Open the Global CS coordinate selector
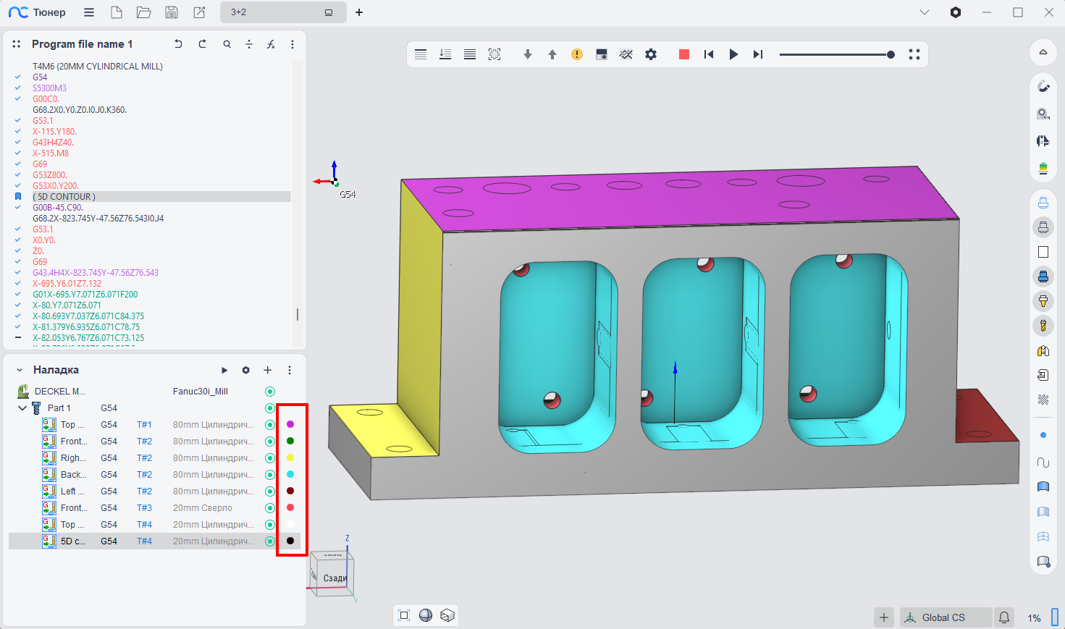The height and width of the screenshot is (629, 1065). point(943,617)
